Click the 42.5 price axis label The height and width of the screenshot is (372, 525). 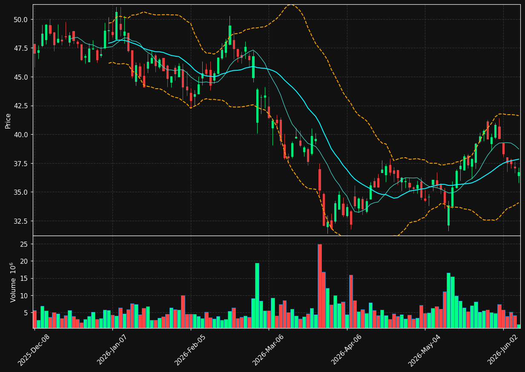(20, 106)
